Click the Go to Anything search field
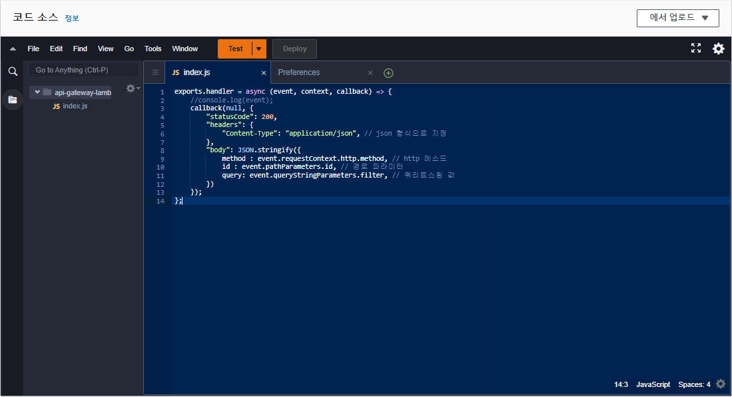732x397 pixels. point(82,69)
